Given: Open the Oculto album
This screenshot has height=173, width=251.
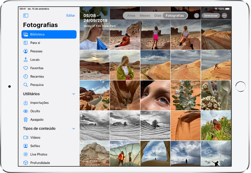Looking at the screenshot, I should tap(49, 111).
